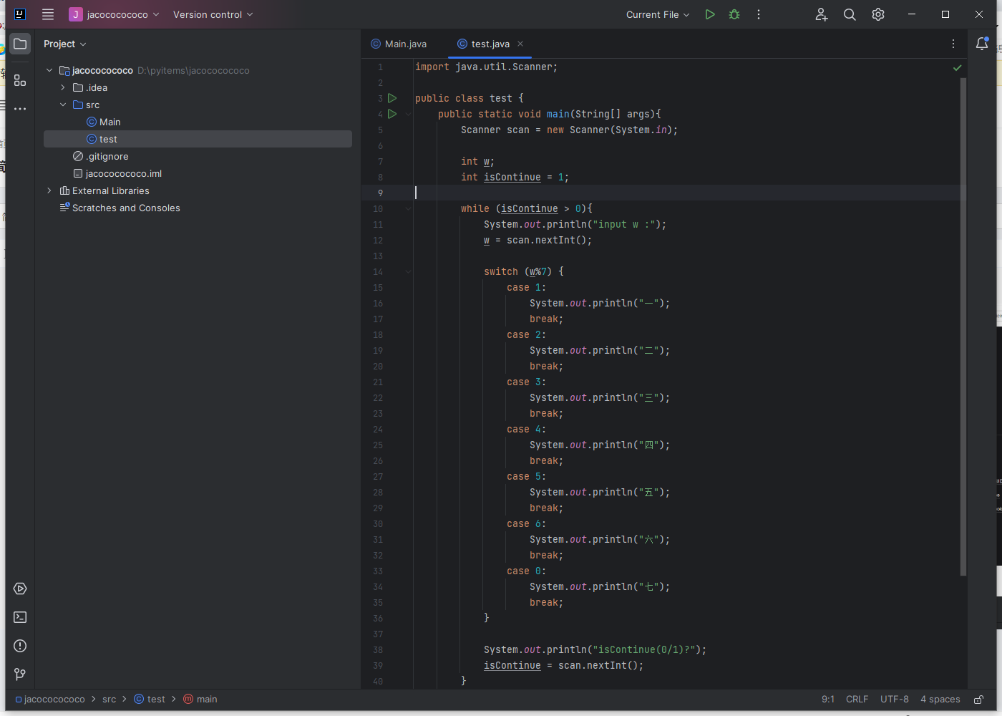This screenshot has height=716, width=1002.
Task: Click the import java.util.Scanner line
Action: point(486,67)
